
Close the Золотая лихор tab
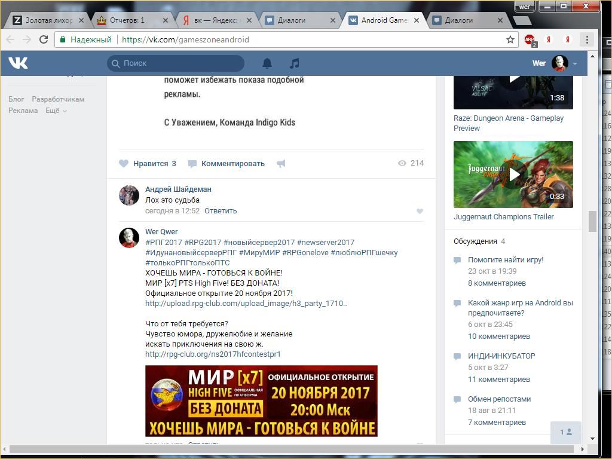point(81,20)
